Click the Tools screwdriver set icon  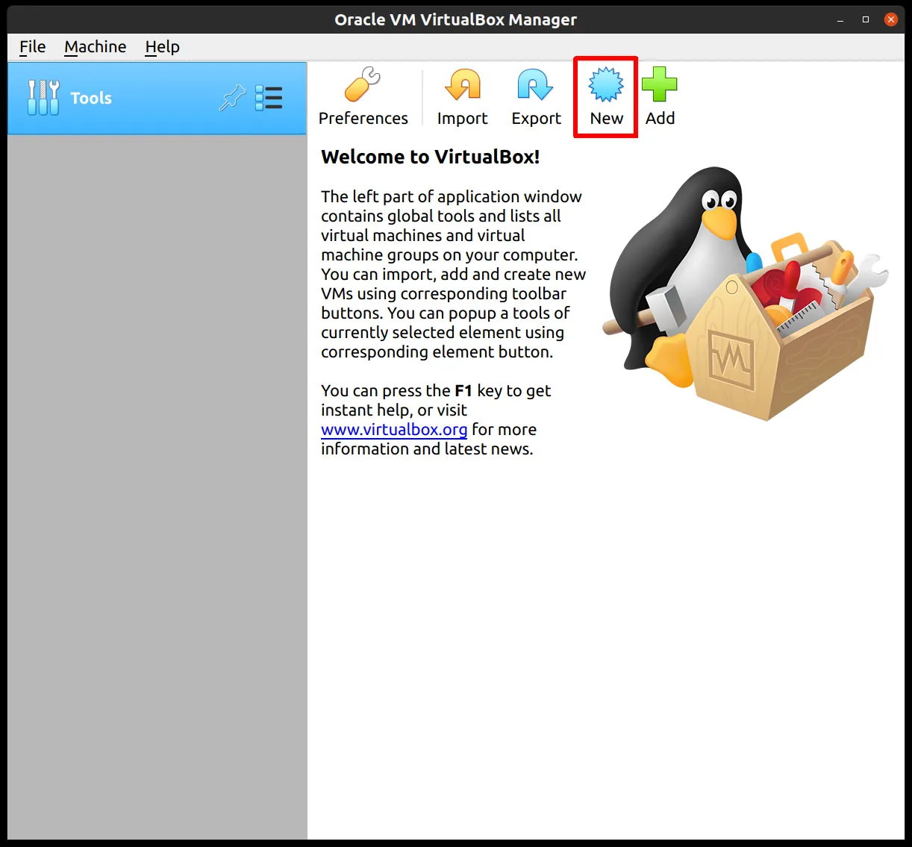click(43, 98)
